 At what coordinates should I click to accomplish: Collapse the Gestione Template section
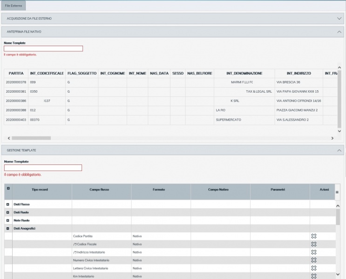tap(339, 150)
